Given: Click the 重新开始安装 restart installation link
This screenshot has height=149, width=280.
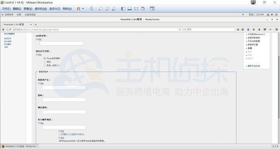Looking at the screenshot, I should click(254, 66).
